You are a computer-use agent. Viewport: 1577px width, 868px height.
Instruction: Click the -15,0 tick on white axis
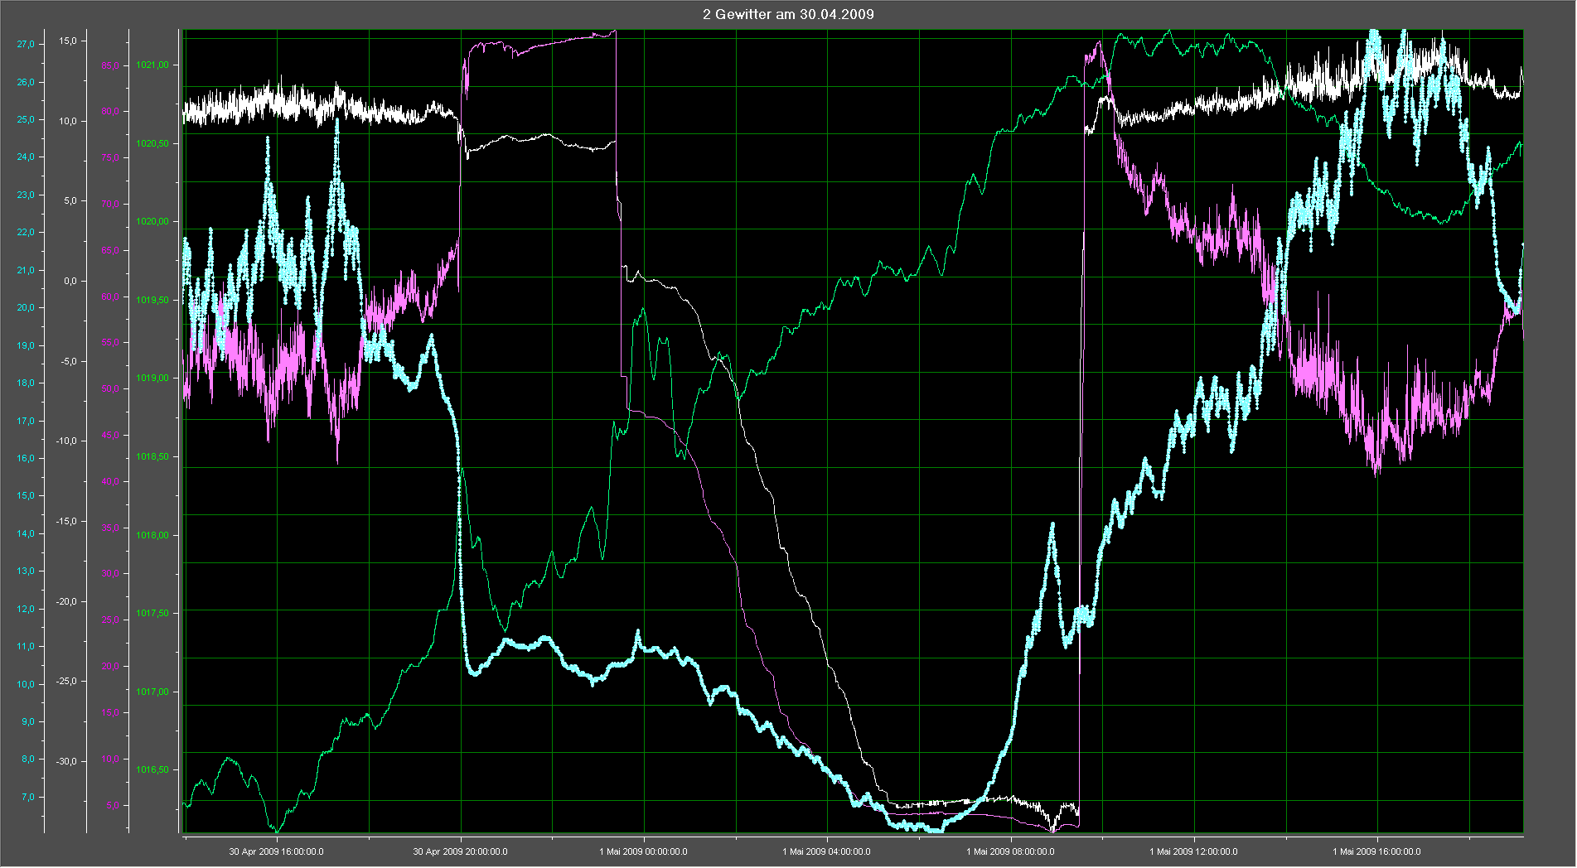click(65, 522)
